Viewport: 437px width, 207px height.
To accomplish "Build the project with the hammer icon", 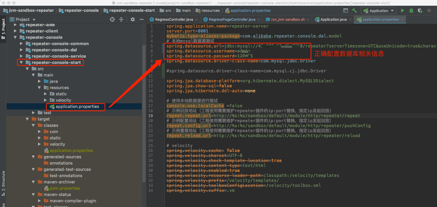I will click(x=355, y=10).
